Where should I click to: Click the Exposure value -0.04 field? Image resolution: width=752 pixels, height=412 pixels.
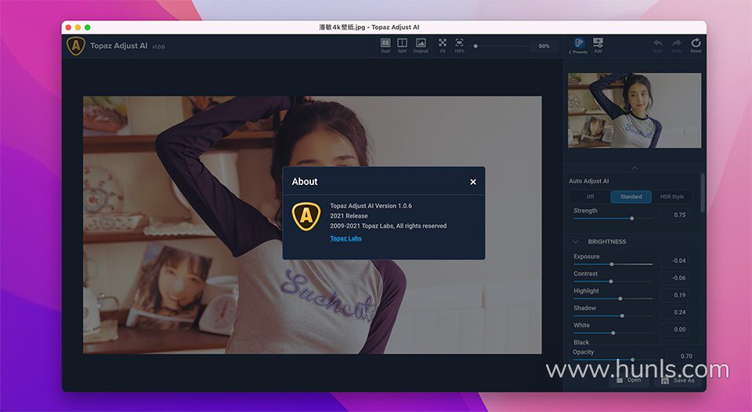(675, 261)
